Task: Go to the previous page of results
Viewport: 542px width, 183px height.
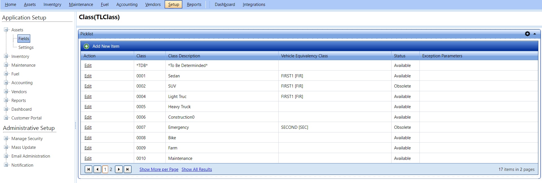Action: coord(97,169)
